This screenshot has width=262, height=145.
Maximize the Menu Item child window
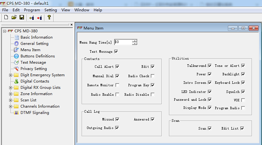coord(243,28)
